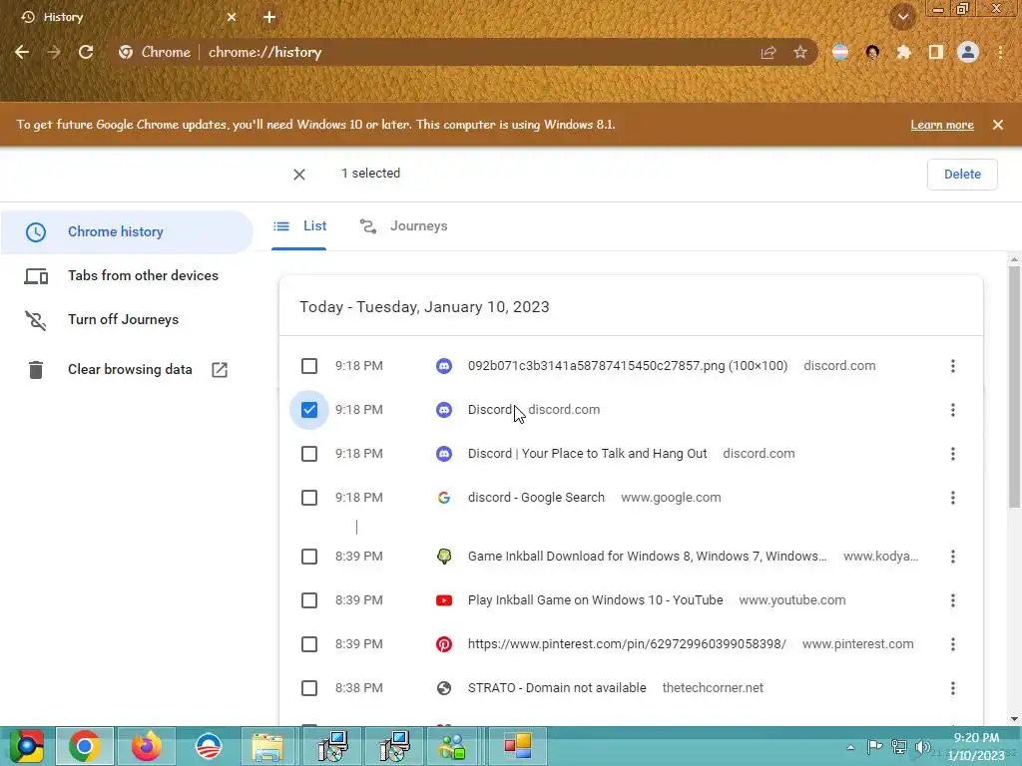Dismiss the Windows 8.1 update notice
Viewport: 1022px width, 766px height.
998,125
